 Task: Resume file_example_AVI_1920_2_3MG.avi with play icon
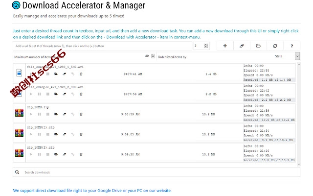[x=31, y=94]
